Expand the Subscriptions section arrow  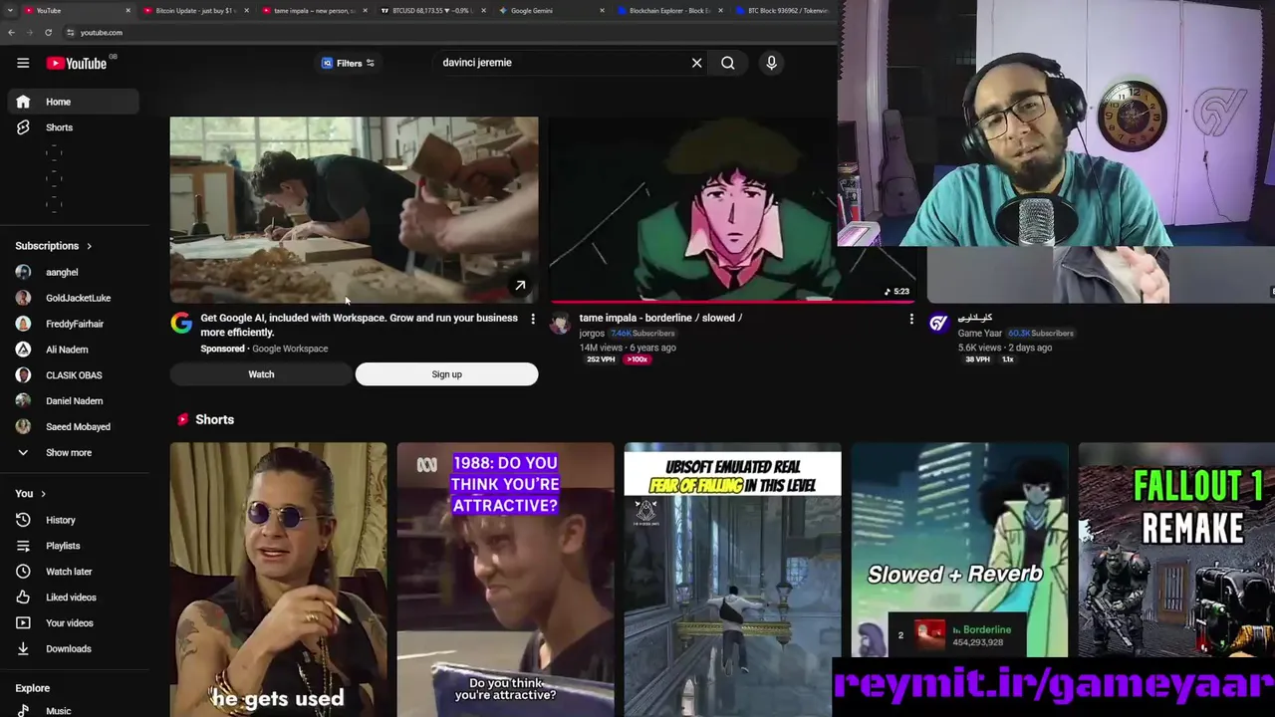click(89, 246)
